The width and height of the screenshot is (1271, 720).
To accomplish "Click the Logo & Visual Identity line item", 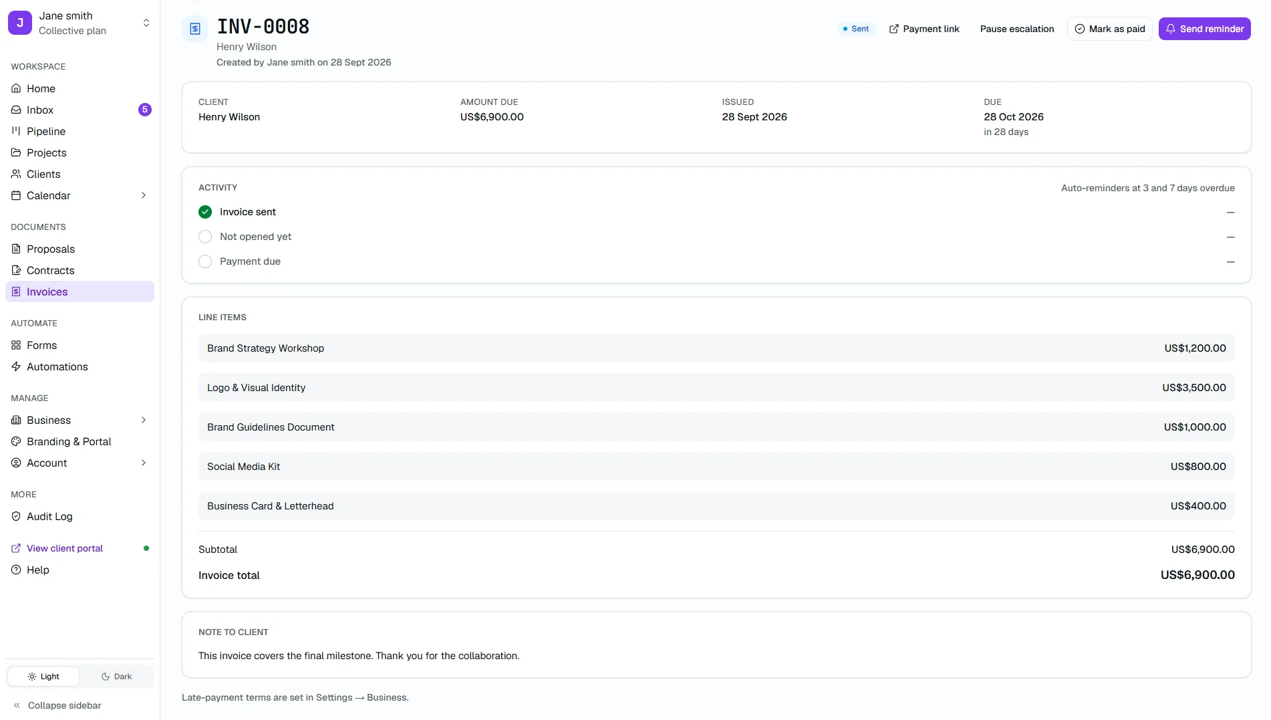I will point(716,388).
